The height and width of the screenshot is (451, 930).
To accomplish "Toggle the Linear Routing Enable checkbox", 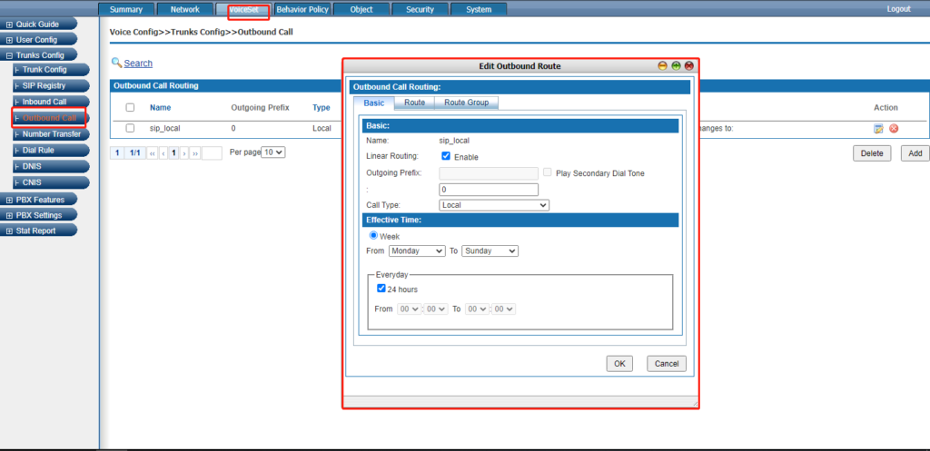I will pos(446,156).
